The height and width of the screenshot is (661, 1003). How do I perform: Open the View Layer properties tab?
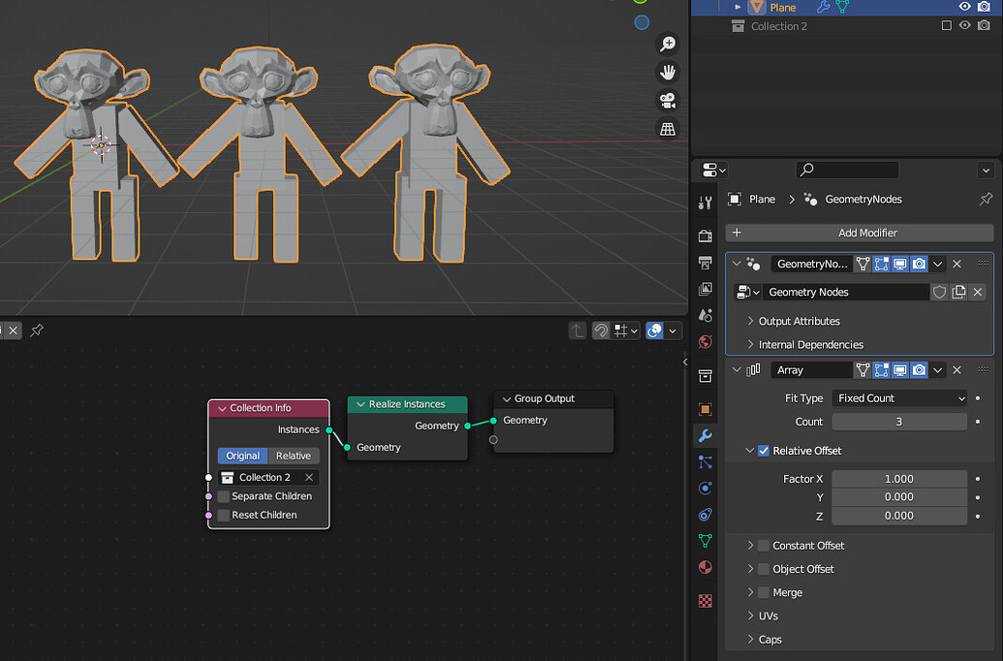pyautogui.click(x=705, y=289)
